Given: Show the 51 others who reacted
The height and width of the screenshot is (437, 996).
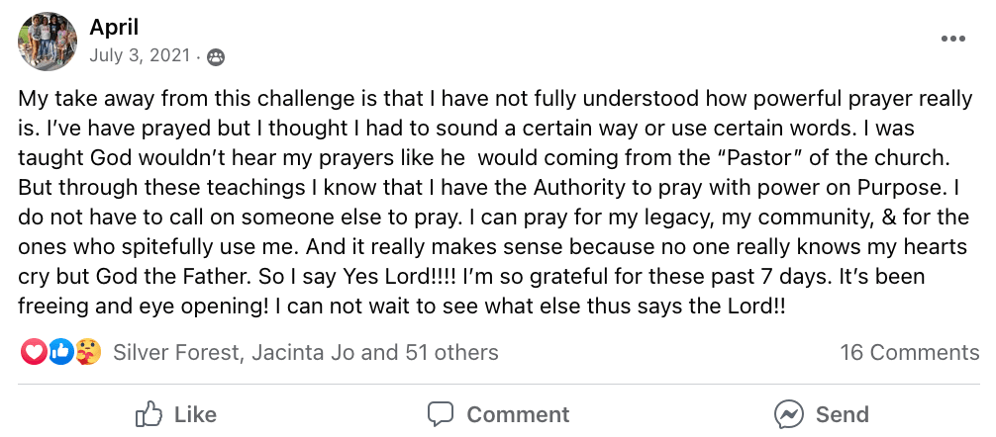Looking at the screenshot, I should point(451,352).
